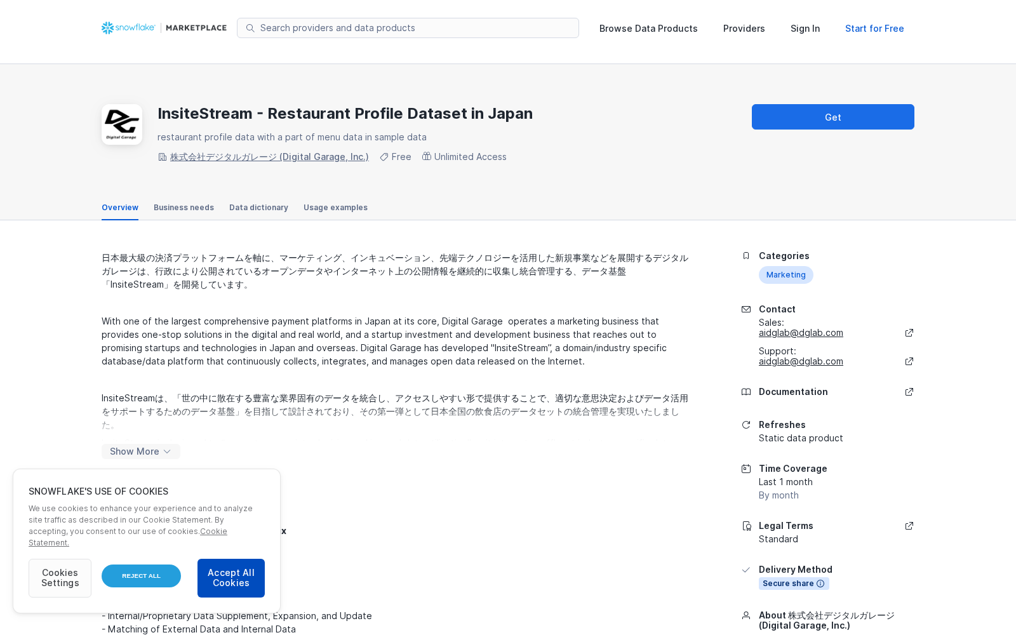Switch to the Overview tab
This screenshot has height=635, width=1016.
click(x=120, y=208)
